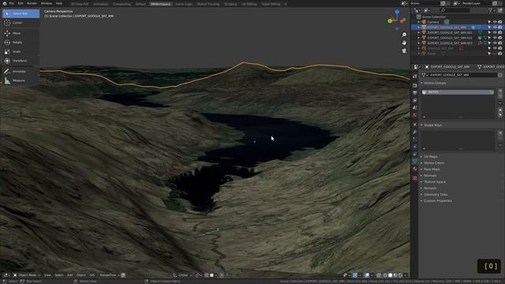Collapse the Shape Keys panel

click(x=432, y=125)
